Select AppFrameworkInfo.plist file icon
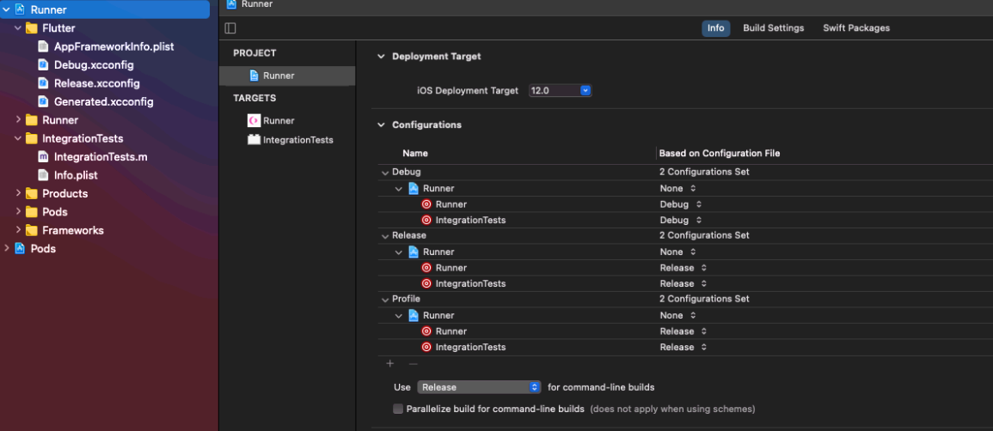Screen dimensions: 993x431 click(x=43, y=46)
